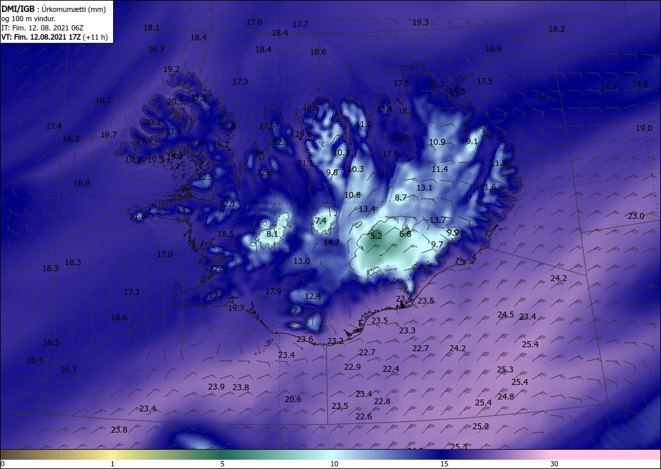Click the map value 12.4

[313, 296]
